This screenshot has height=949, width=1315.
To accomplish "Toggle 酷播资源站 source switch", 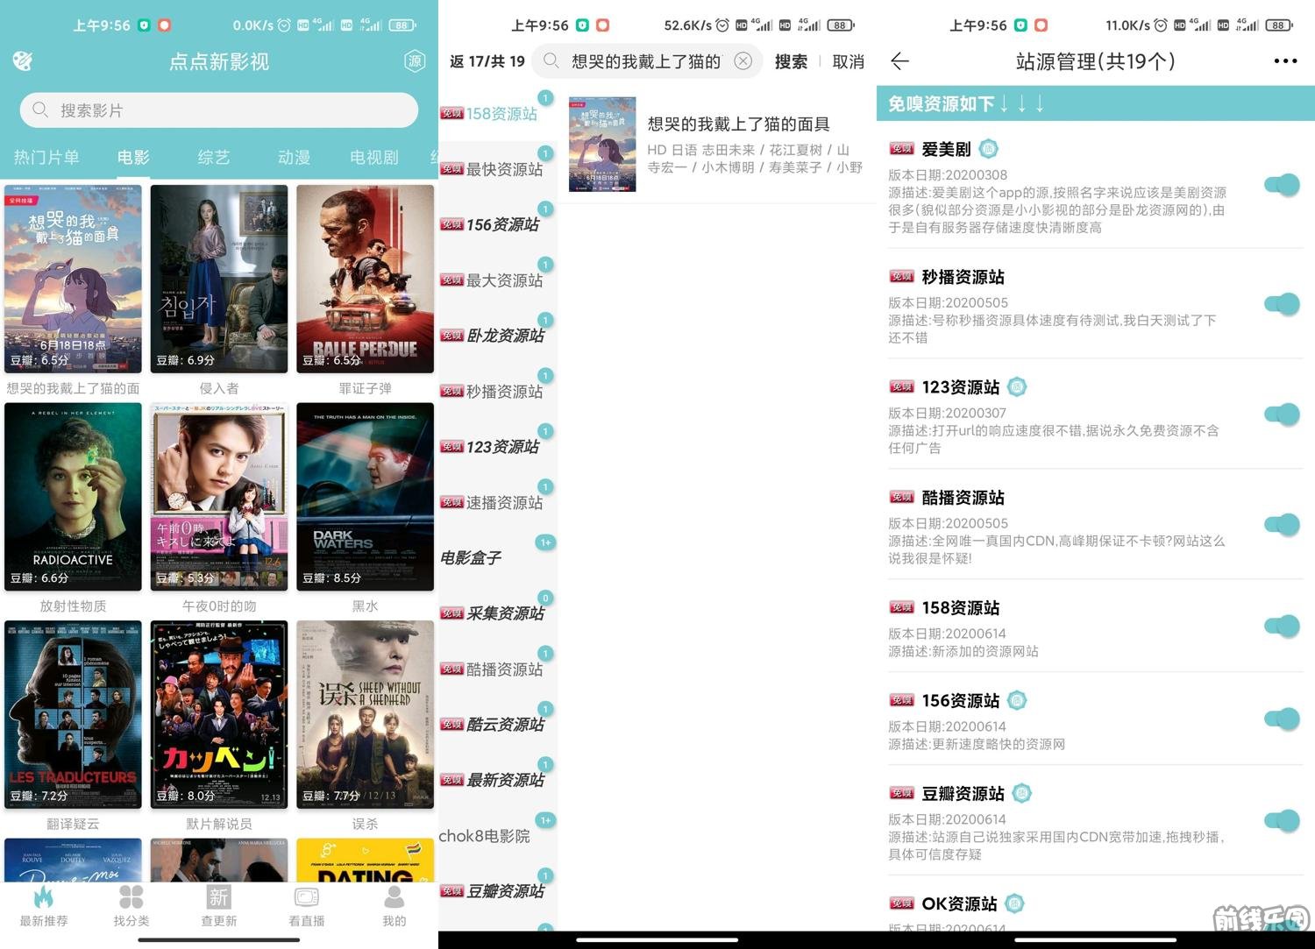I will pos(1282,524).
